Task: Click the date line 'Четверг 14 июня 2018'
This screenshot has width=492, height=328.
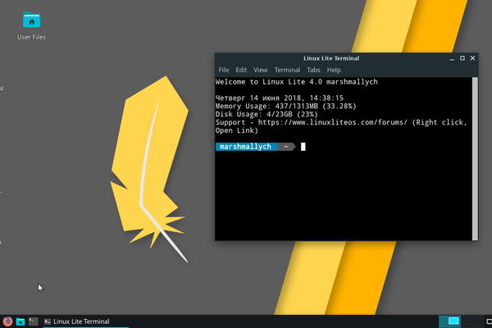Action: (x=280, y=98)
